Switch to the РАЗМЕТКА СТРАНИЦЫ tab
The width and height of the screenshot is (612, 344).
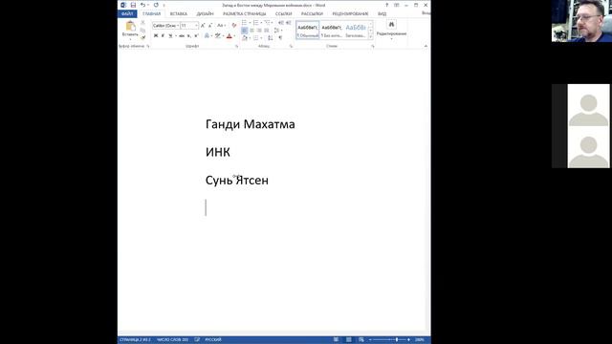point(245,13)
